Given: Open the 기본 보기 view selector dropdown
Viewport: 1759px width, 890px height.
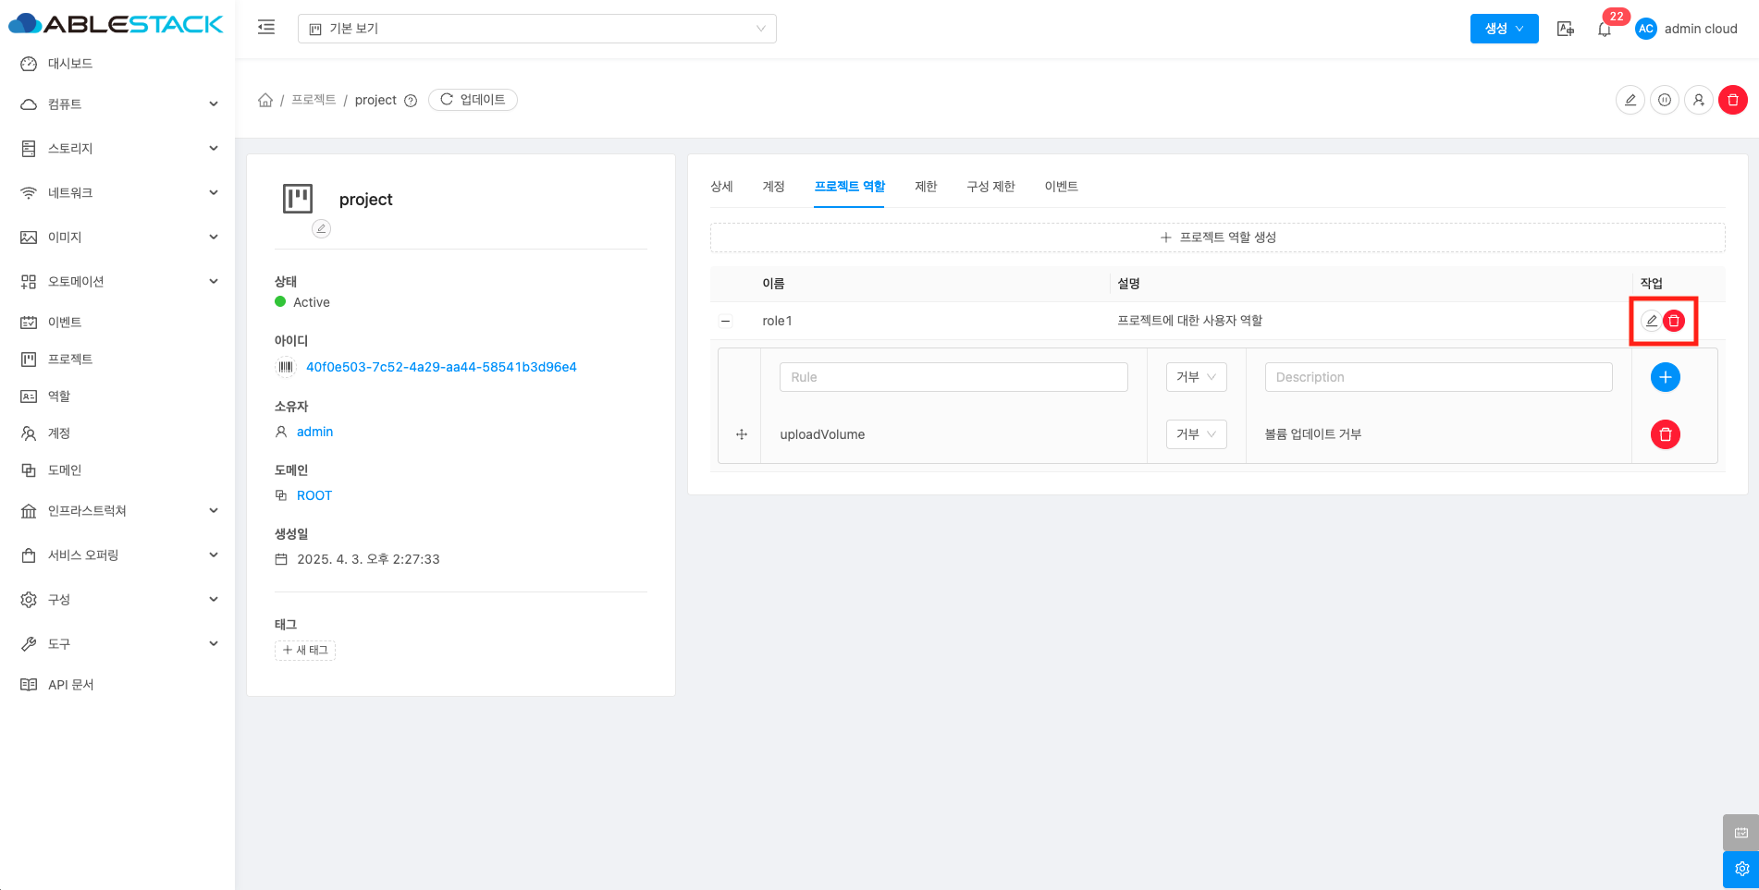Looking at the screenshot, I should pos(536,29).
